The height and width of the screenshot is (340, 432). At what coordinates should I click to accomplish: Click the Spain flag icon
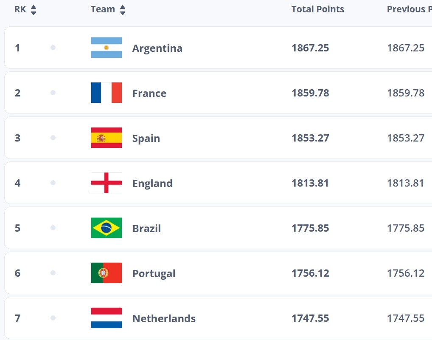tap(107, 138)
